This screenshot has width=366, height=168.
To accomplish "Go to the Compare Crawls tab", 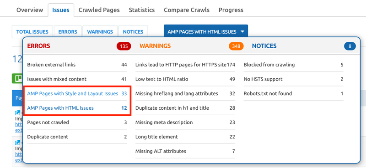I will (x=187, y=10).
